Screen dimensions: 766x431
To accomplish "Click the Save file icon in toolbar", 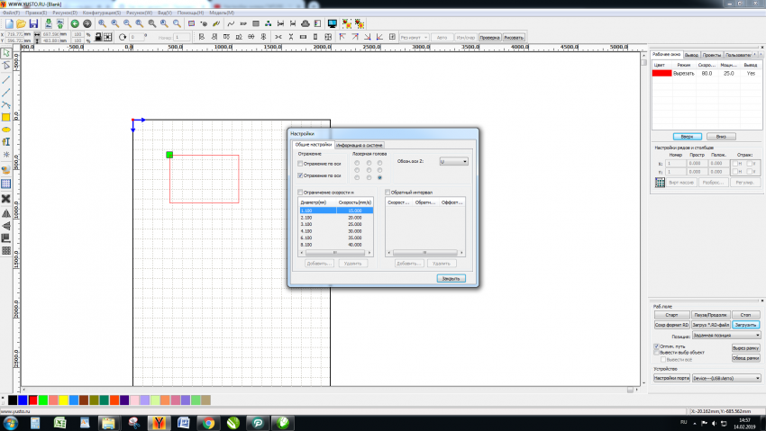I will tap(33, 23).
